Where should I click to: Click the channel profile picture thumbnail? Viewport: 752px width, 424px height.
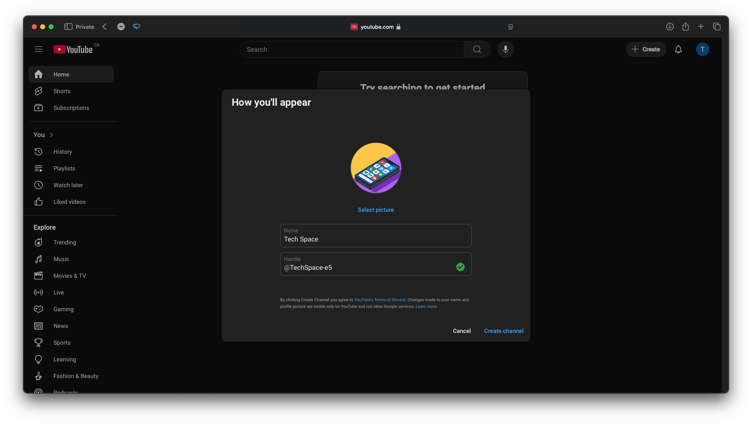click(376, 168)
